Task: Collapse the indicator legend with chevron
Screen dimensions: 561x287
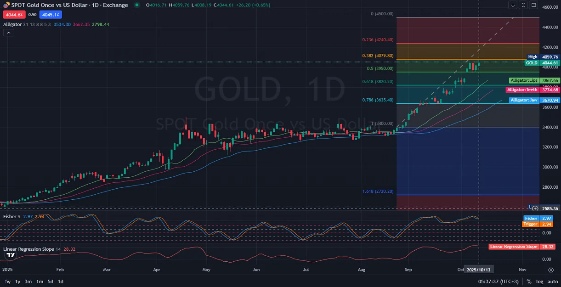Action: [x=8, y=33]
